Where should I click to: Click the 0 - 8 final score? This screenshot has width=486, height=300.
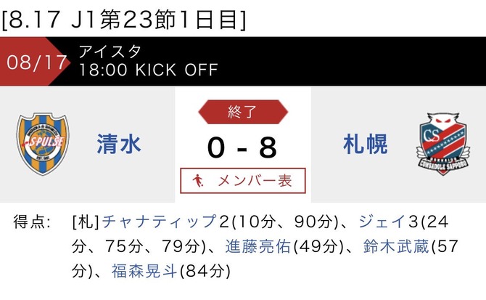point(242,147)
